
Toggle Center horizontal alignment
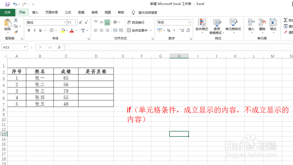(x=101, y=30)
